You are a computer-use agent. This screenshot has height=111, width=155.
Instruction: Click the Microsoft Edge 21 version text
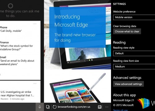[x=123, y=100]
